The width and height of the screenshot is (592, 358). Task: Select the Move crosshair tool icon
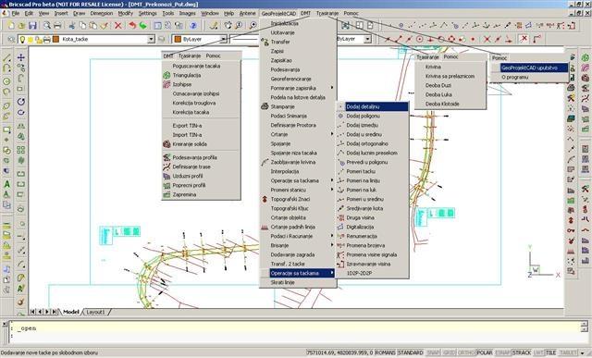coord(21,57)
